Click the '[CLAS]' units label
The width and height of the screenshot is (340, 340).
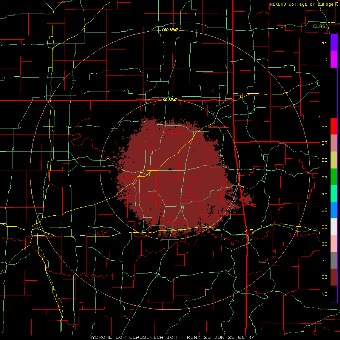pyautogui.click(x=319, y=26)
